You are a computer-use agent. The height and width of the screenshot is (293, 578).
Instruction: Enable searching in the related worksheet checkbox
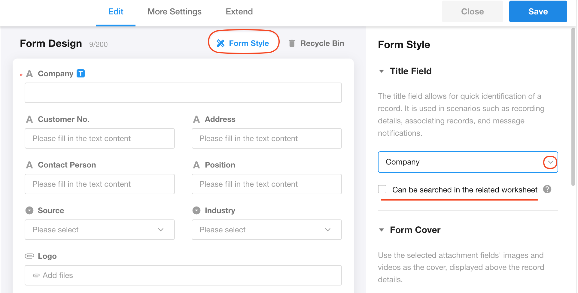click(382, 189)
